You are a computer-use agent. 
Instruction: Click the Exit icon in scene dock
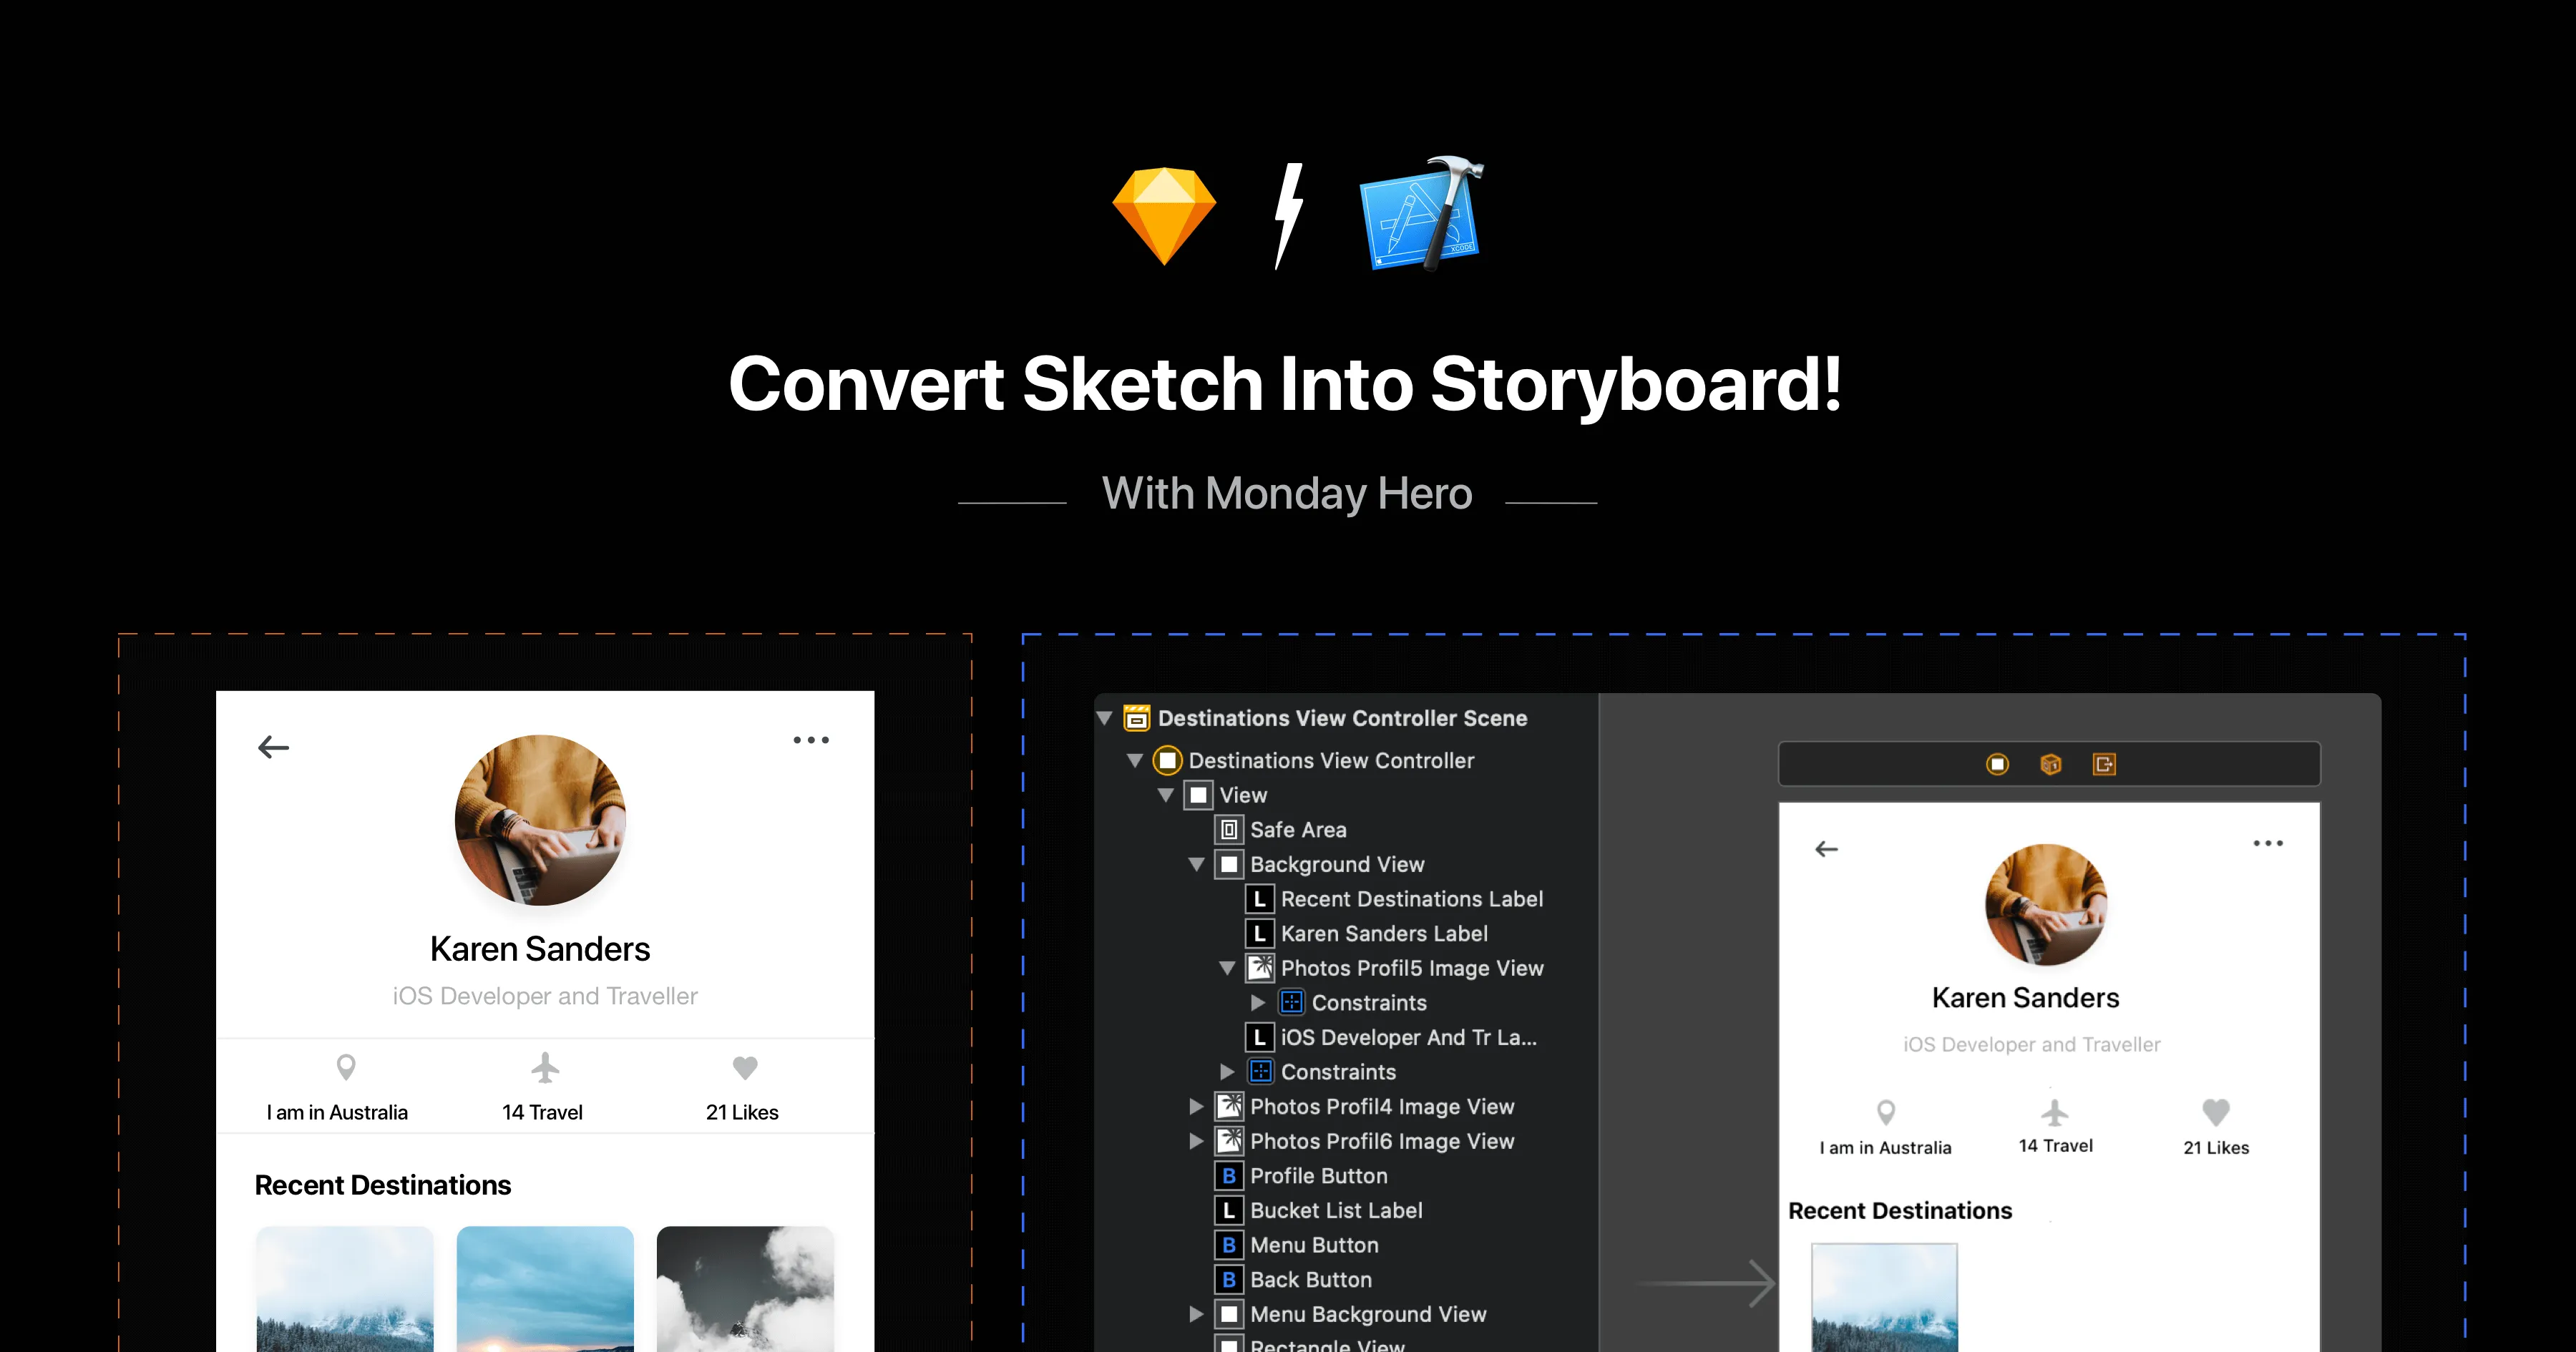tap(2104, 764)
